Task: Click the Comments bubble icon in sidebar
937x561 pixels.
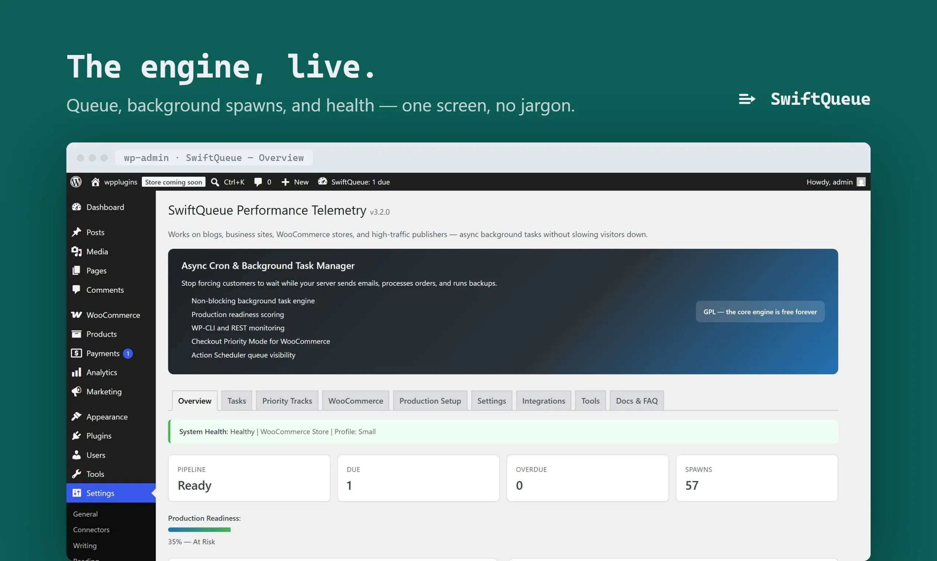Action: 77,290
